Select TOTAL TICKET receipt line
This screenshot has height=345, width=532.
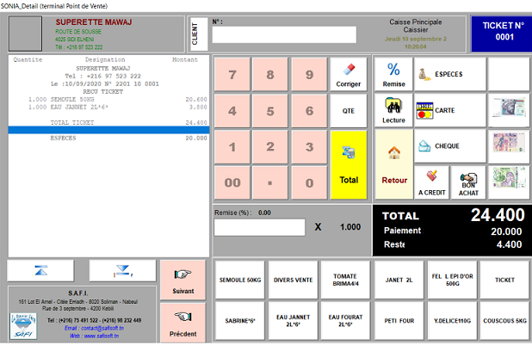click(x=108, y=122)
